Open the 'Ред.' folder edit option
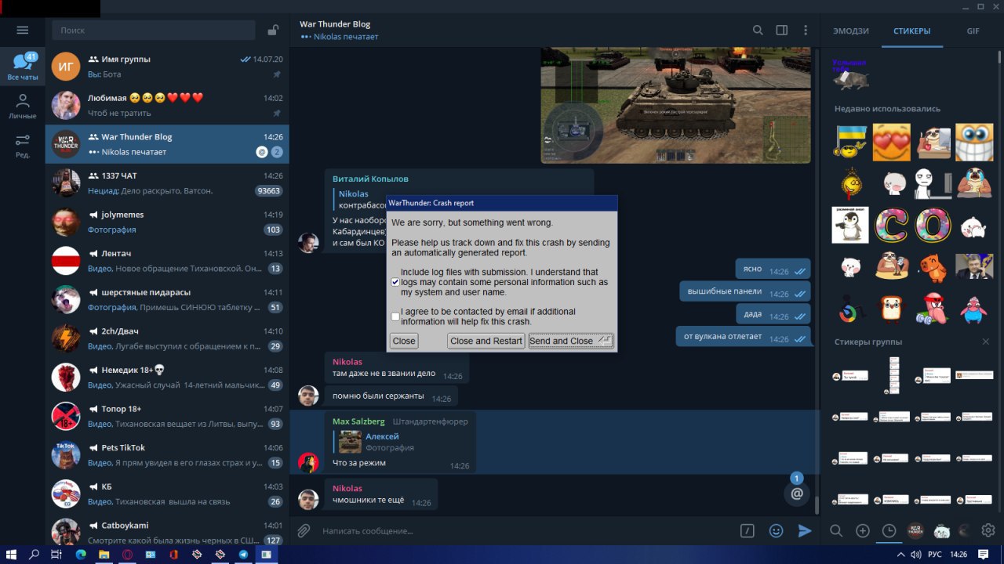 click(x=22, y=146)
